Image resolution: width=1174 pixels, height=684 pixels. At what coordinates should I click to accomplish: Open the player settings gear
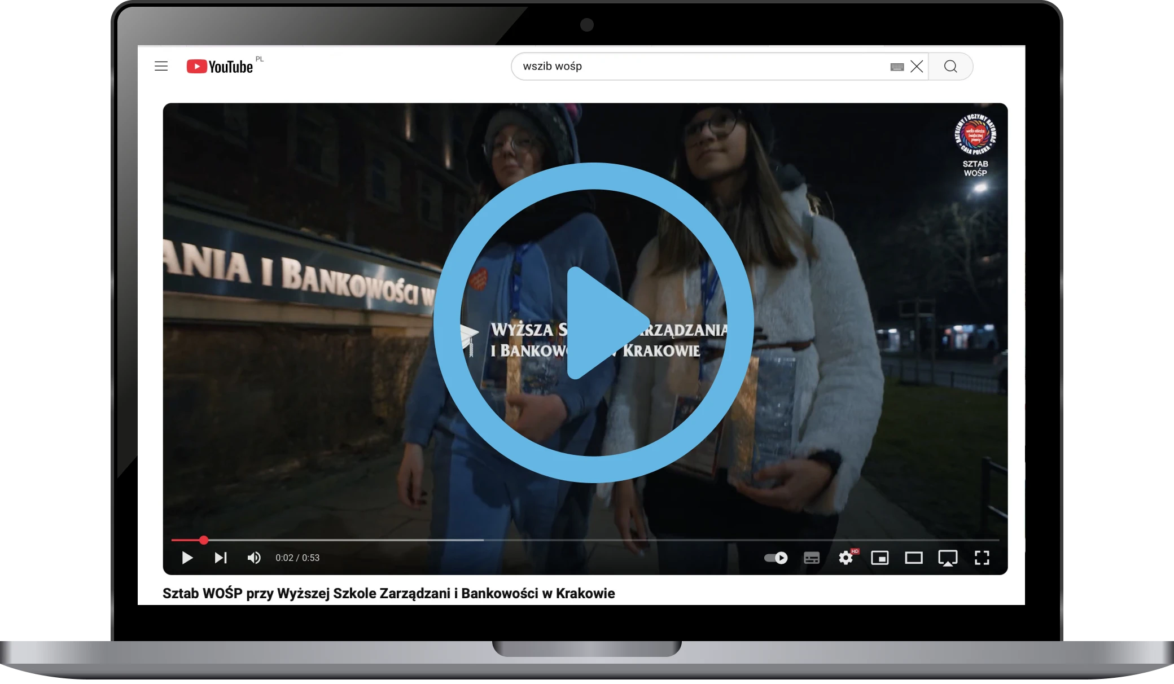pos(846,558)
